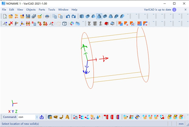Click the color palette icon
The height and width of the screenshot is (127, 189).
[72, 23]
